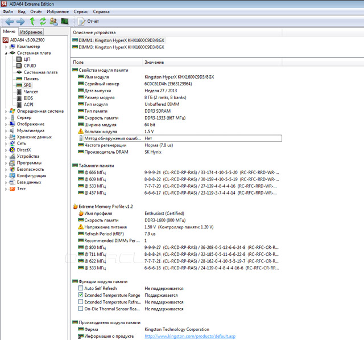364x340 pixels.
Task: Select Тест tree item
Action: coord(21,189)
